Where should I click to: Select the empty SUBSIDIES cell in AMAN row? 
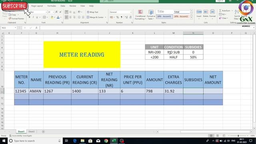pos(193,91)
